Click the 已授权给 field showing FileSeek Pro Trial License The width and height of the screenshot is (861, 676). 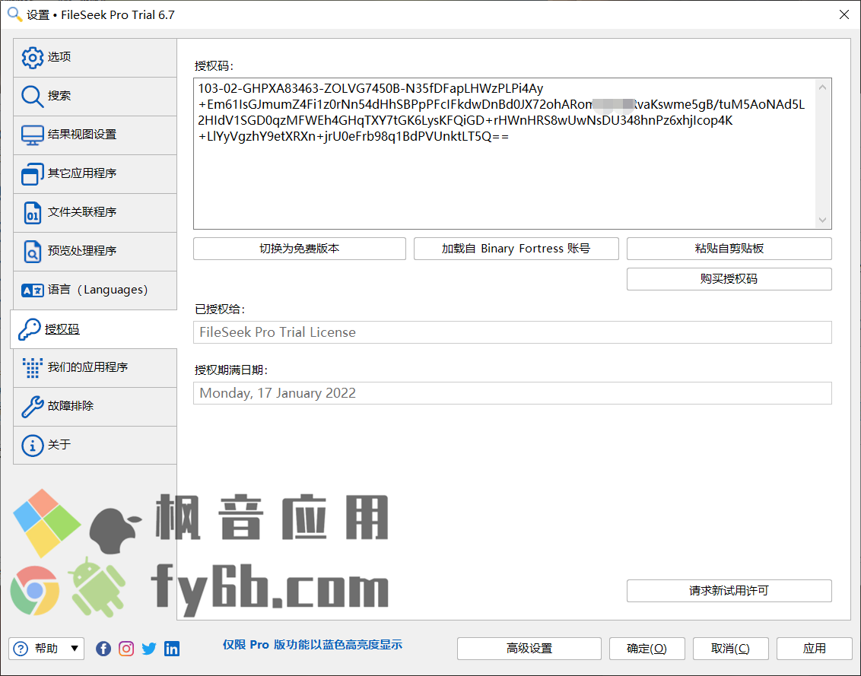pos(513,332)
